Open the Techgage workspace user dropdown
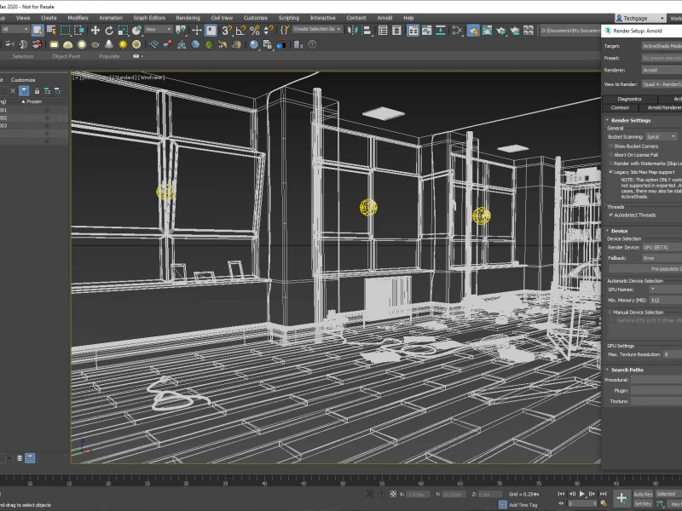Viewport: 682px width, 511px height. (x=640, y=18)
